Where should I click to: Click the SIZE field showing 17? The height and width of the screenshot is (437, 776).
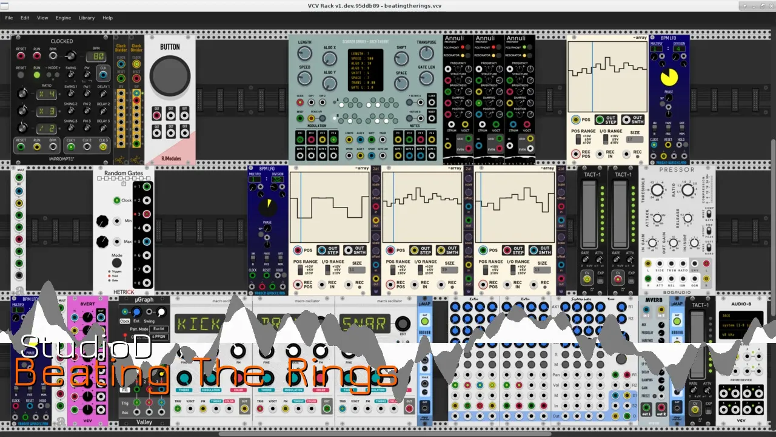[635, 140]
